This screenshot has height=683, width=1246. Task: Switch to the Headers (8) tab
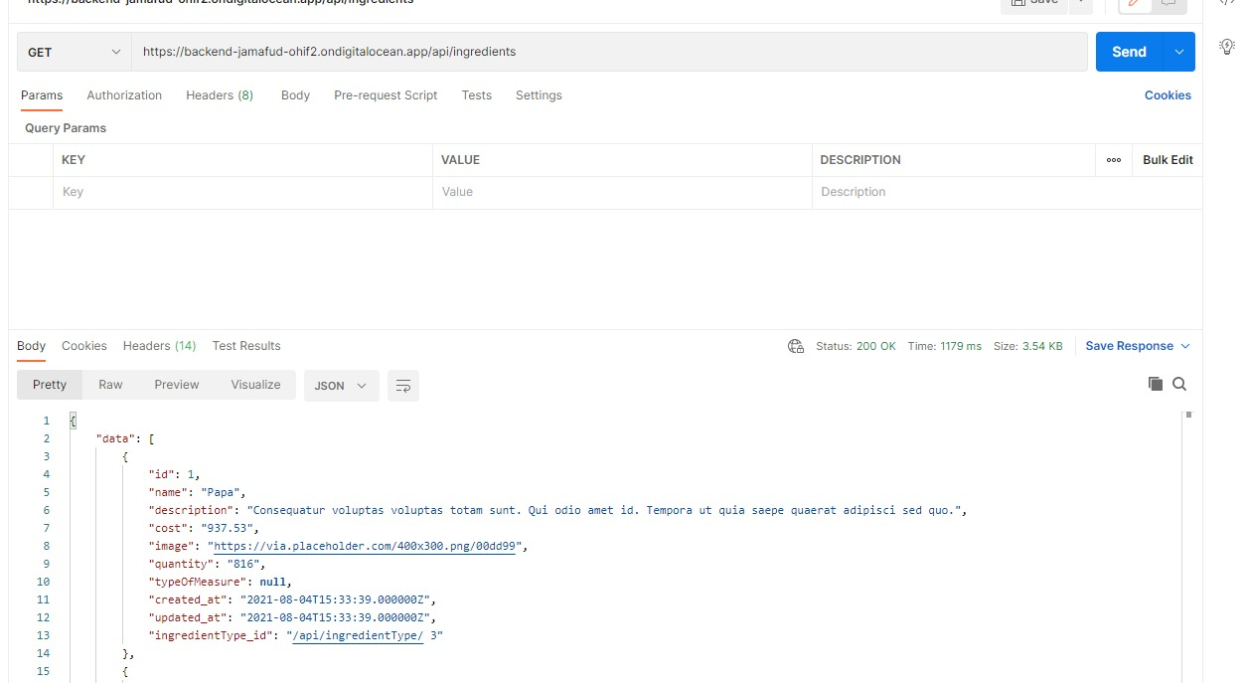click(219, 94)
